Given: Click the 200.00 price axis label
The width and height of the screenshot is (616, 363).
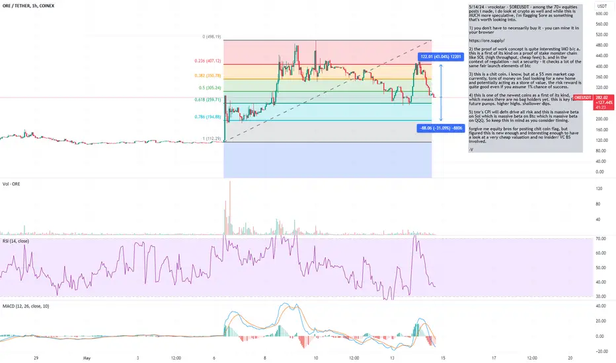Looking at the screenshot, I should [602, 119].
